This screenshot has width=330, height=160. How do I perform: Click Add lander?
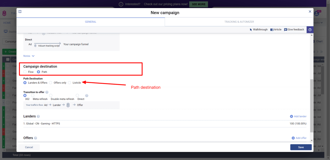[298, 116]
